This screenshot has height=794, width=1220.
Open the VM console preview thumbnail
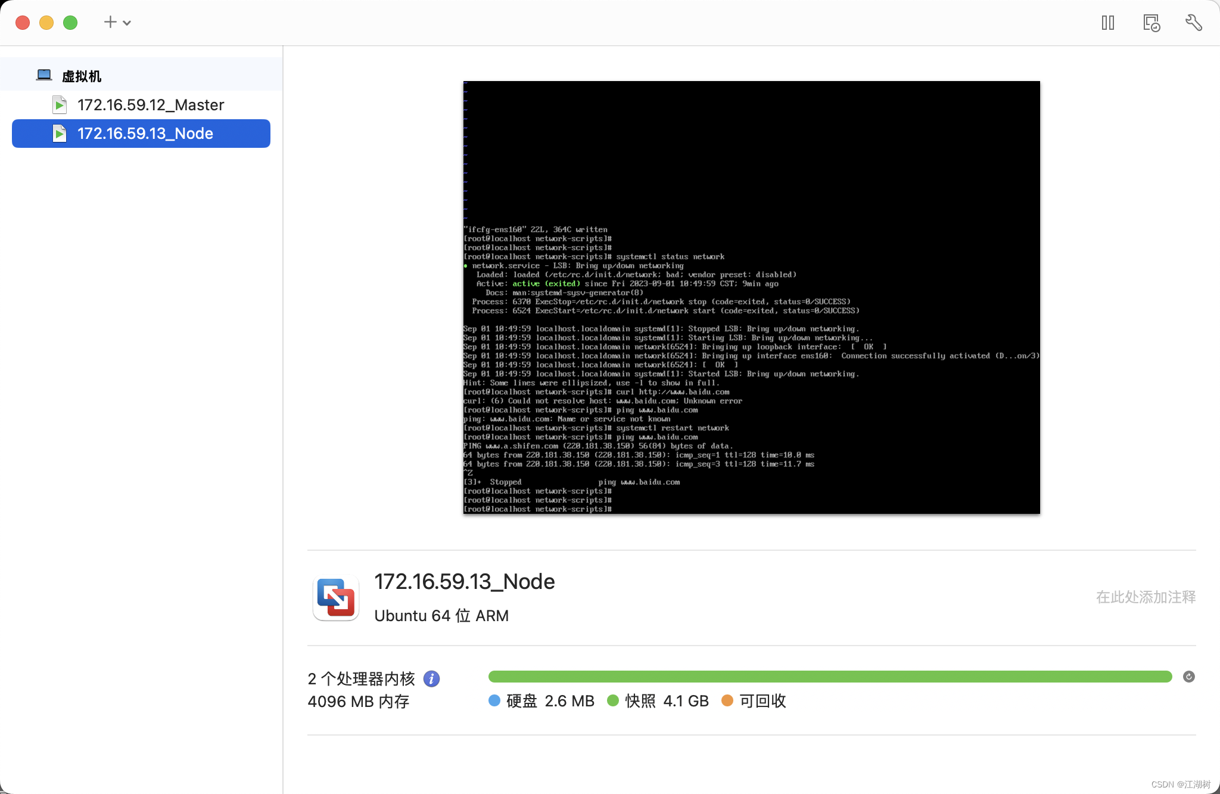pos(752,297)
